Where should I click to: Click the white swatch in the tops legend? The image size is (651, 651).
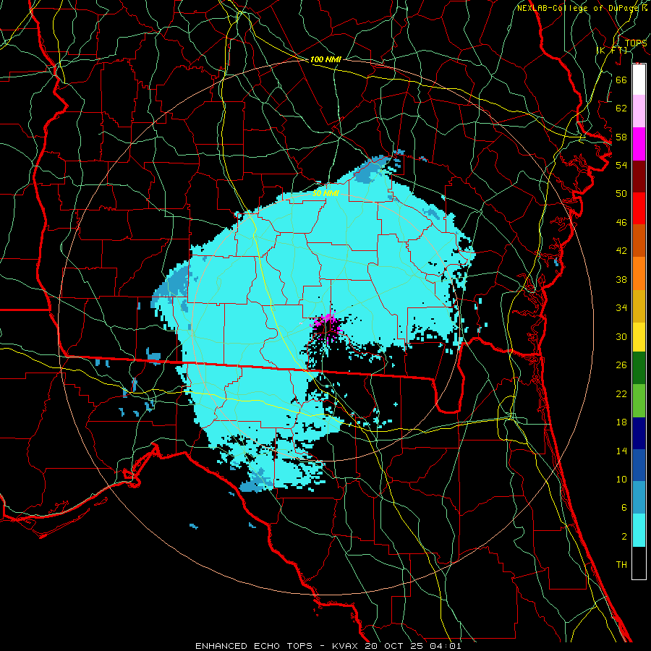639,80
